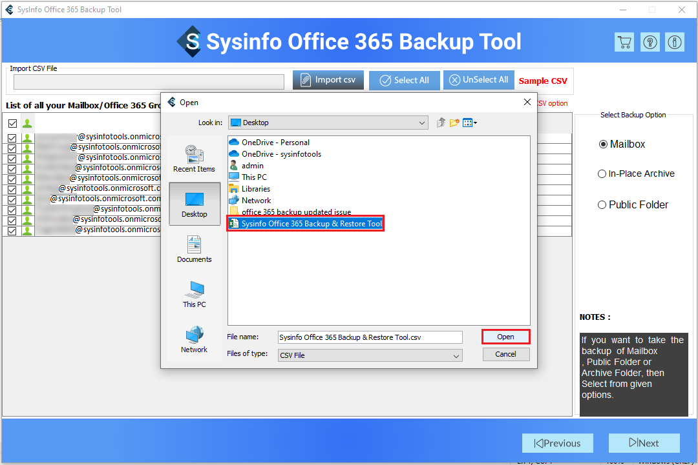Expand the Look in Desktop dropdown
The image size is (698, 465).
pos(328,123)
